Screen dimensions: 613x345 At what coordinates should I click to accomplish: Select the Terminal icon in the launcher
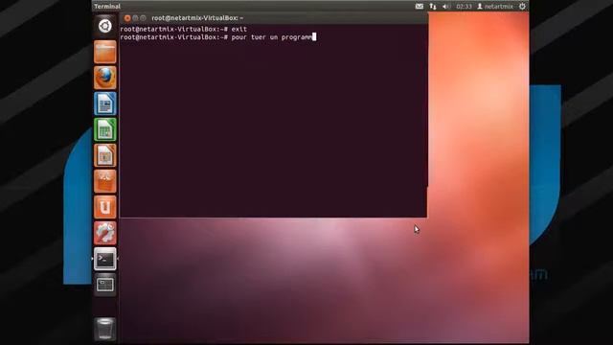click(x=104, y=259)
